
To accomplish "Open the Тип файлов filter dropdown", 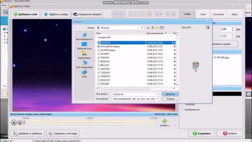I will coord(157,99).
